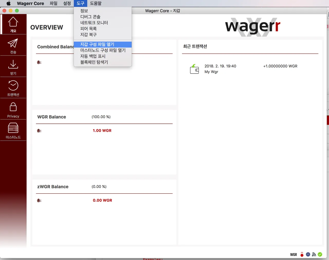329x260 pixels.
Task: Choose 정보 from the tools menu
Action: 103,11
